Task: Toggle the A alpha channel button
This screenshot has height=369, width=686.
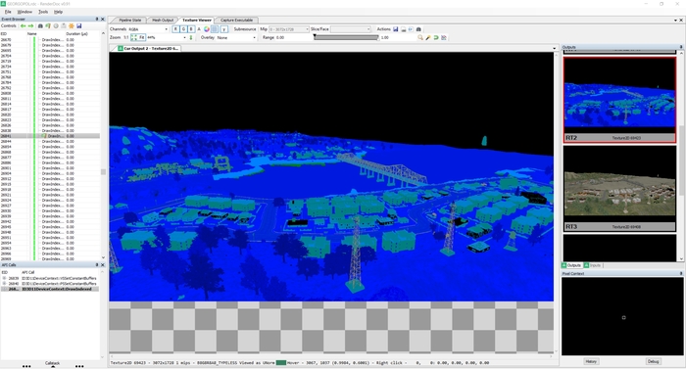Action: pos(199,29)
